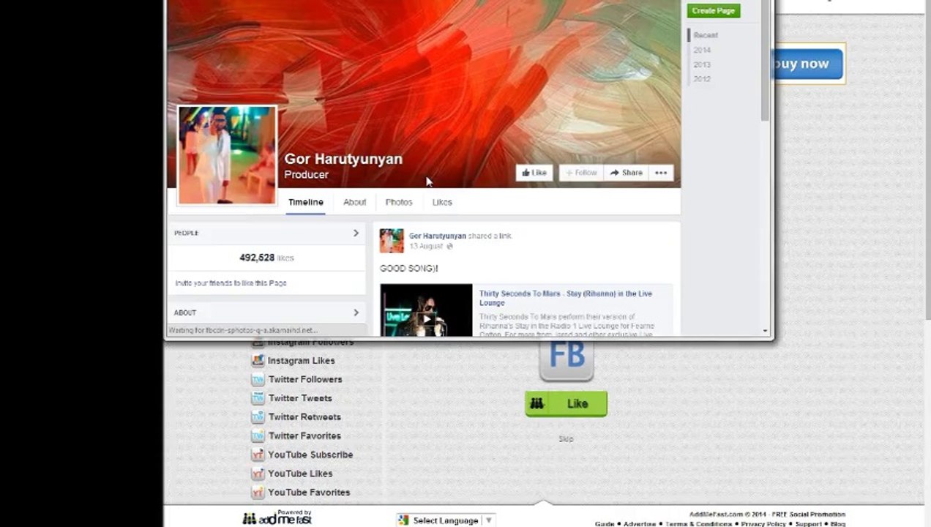Screen dimensions: 931x527
Task: Expand the ABOUT section chevron
Action: tap(356, 313)
